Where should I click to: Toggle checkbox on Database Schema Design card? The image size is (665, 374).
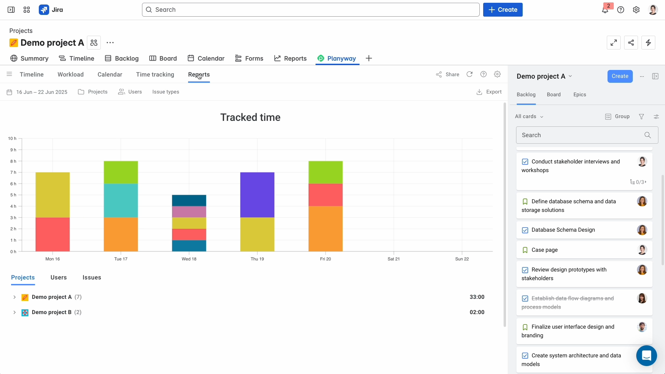(x=525, y=230)
